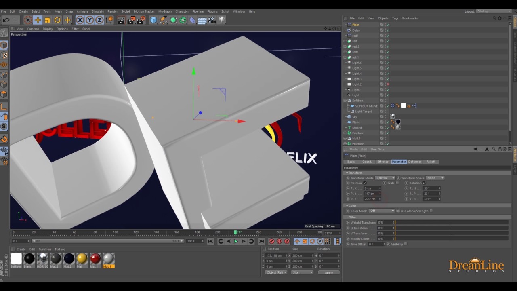The height and width of the screenshot is (291, 517).
Task: Toggle Z axis lock
Action: pos(99,20)
